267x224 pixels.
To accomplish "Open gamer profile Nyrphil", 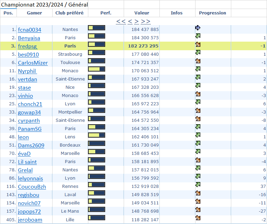I will tap(27, 71).
